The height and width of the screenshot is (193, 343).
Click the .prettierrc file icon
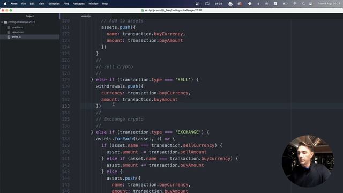(x=9, y=27)
